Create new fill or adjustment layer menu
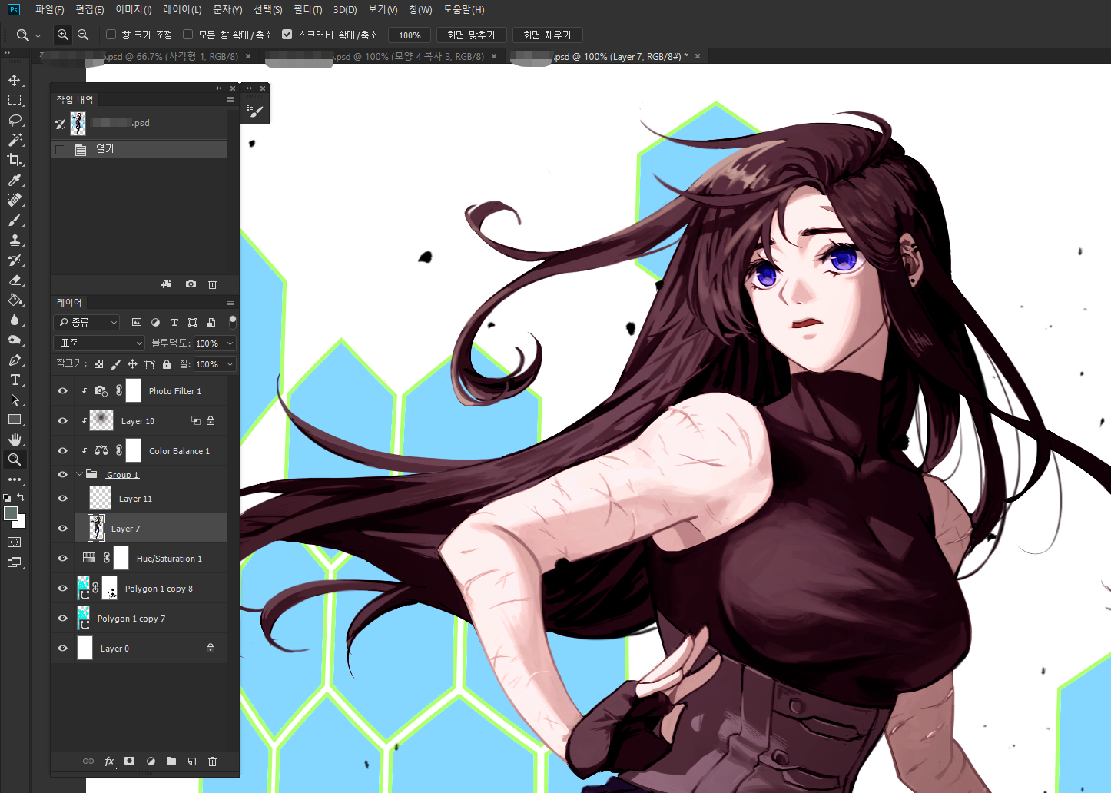The width and height of the screenshot is (1111, 793). pyautogui.click(x=151, y=761)
